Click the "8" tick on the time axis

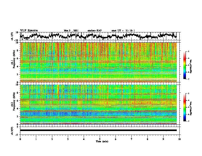pos(147,139)
